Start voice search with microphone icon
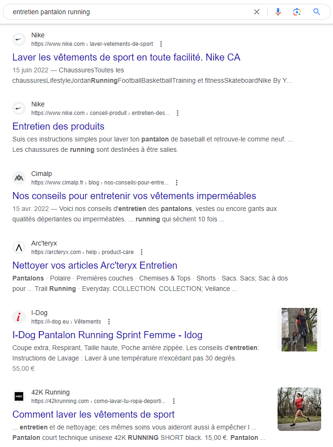333x447 pixels. coord(278,12)
